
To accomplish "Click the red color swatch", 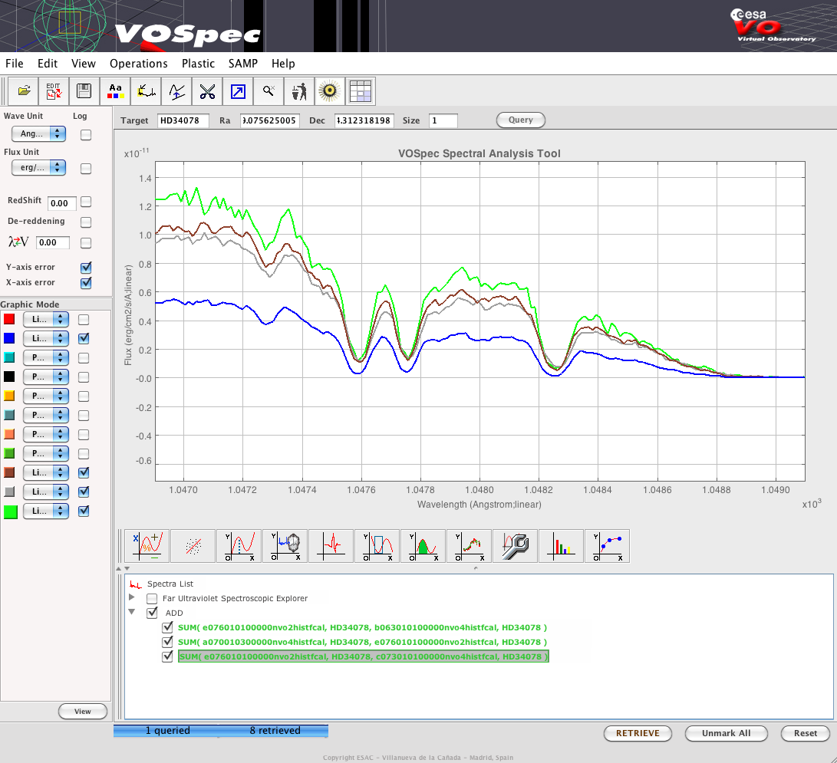I will 9,319.
